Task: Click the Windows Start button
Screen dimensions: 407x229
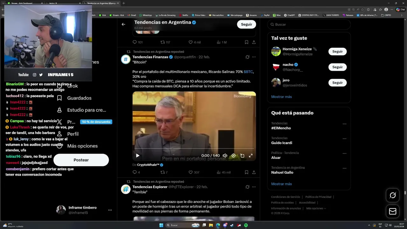Action: click(x=161, y=225)
